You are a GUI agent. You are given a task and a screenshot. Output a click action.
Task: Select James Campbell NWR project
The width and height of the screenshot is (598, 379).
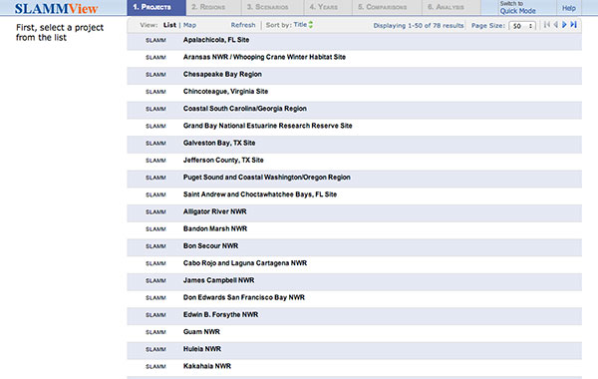tap(218, 280)
